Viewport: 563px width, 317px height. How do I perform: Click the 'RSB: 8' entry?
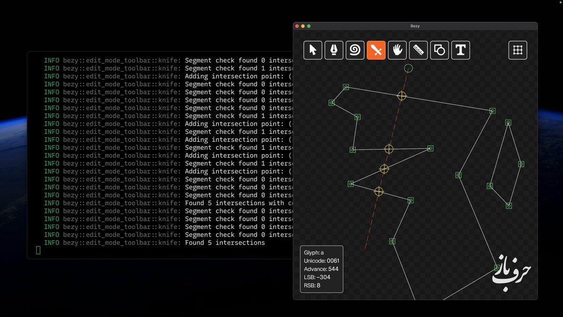pyautogui.click(x=312, y=285)
